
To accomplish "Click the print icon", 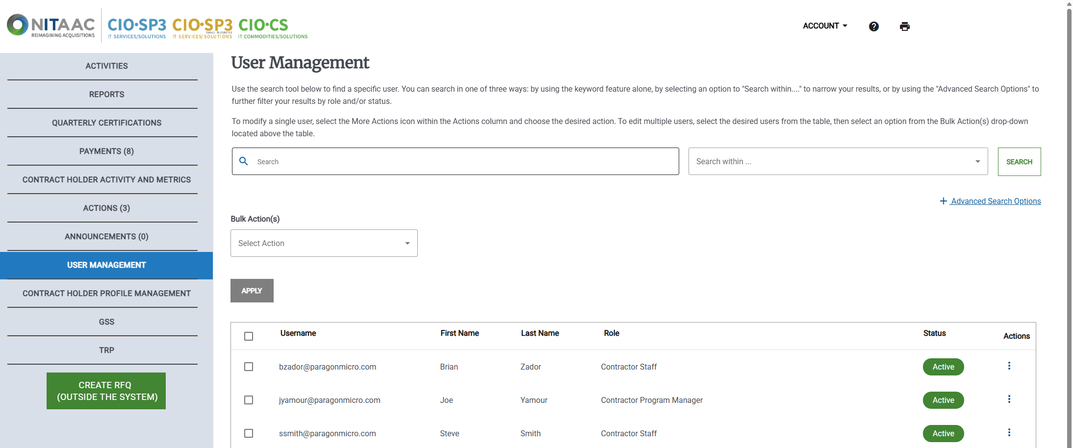I will [x=905, y=26].
